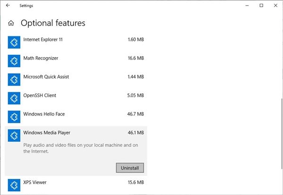Go to Settings home via house icon
Viewport: 283px width, 195px height.
(x=11, y=23)
